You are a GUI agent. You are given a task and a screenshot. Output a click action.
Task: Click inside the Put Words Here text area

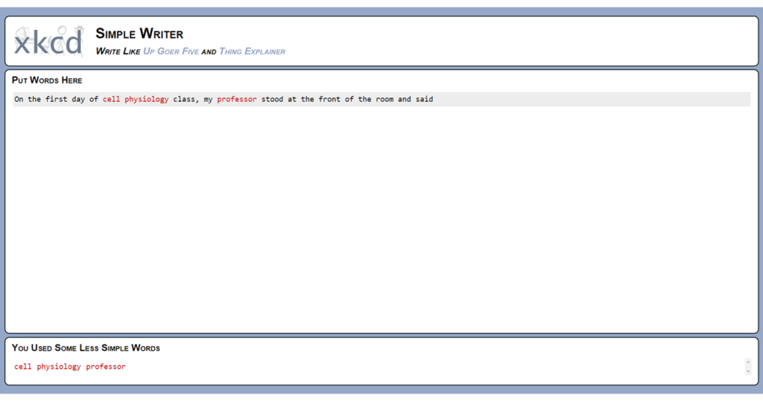coord(381,209)
